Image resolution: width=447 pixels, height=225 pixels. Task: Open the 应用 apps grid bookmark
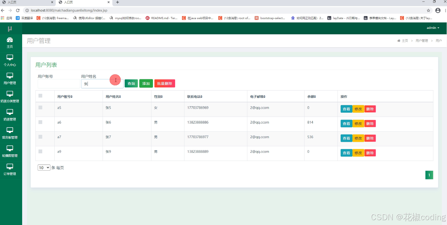pyautogui.click(x=7, y=18)
